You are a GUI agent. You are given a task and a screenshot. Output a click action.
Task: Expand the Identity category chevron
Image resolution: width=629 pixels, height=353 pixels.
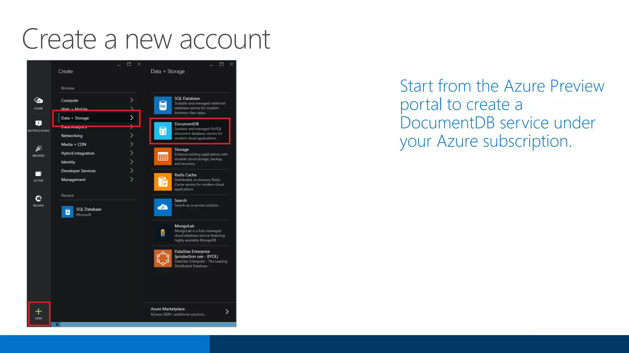pos(131,161)
